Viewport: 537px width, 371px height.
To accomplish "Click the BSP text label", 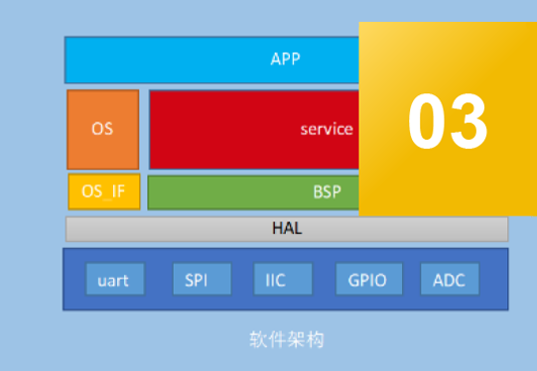I will pos(327,191).
